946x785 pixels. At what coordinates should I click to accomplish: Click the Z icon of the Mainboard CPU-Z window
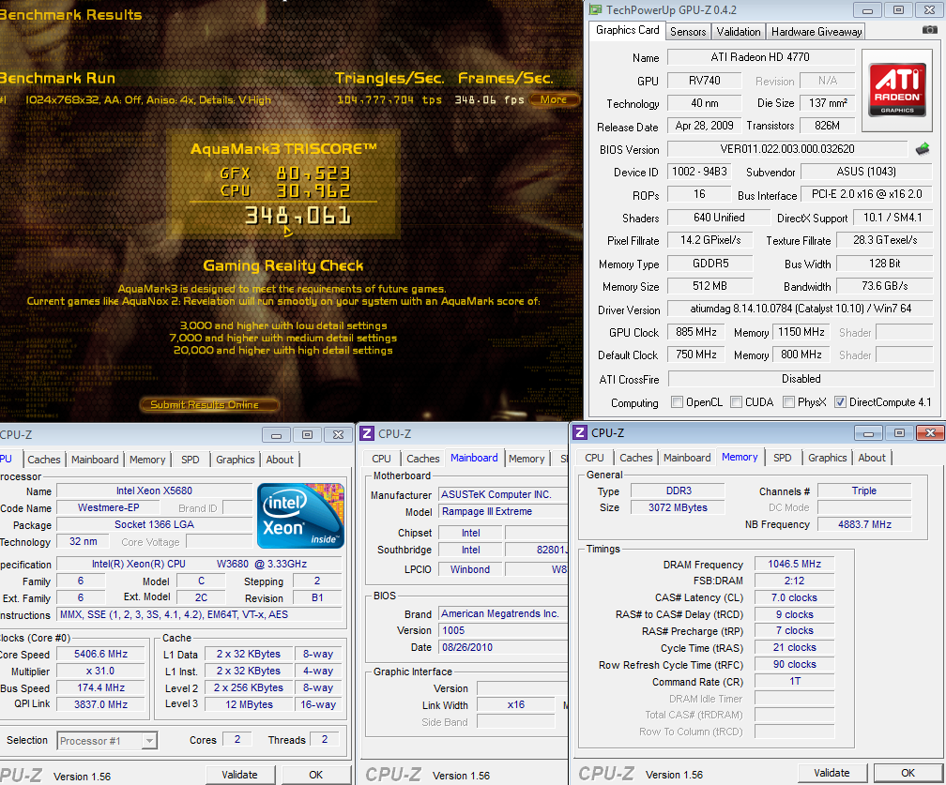pyautogui.click(x=367, y=433)
